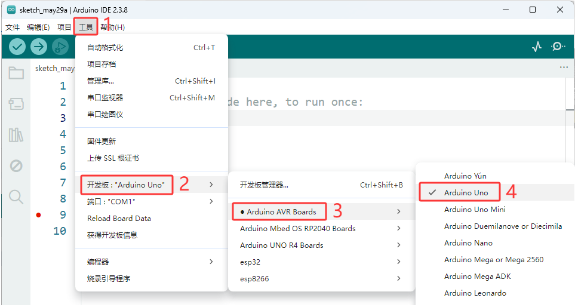This screenshot has width=575, height=307.
Task: Minimize the Arduino IDE window
Action: (x=506, y=10)
